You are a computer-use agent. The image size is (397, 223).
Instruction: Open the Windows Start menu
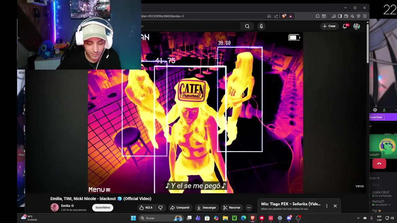coord(133,218)
